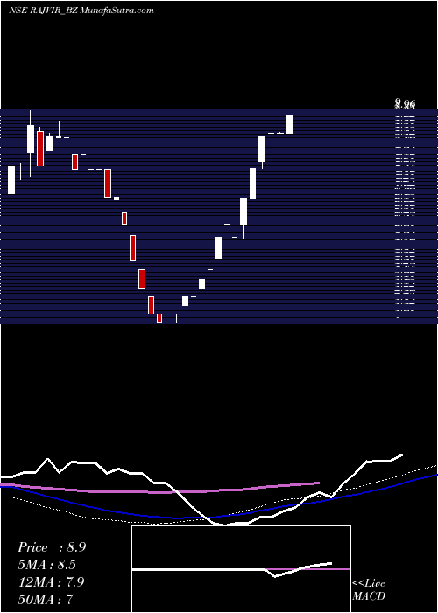Click the '5MA : 8.5' value text
This screenshot has height=613, width=438.
(47, 565)
